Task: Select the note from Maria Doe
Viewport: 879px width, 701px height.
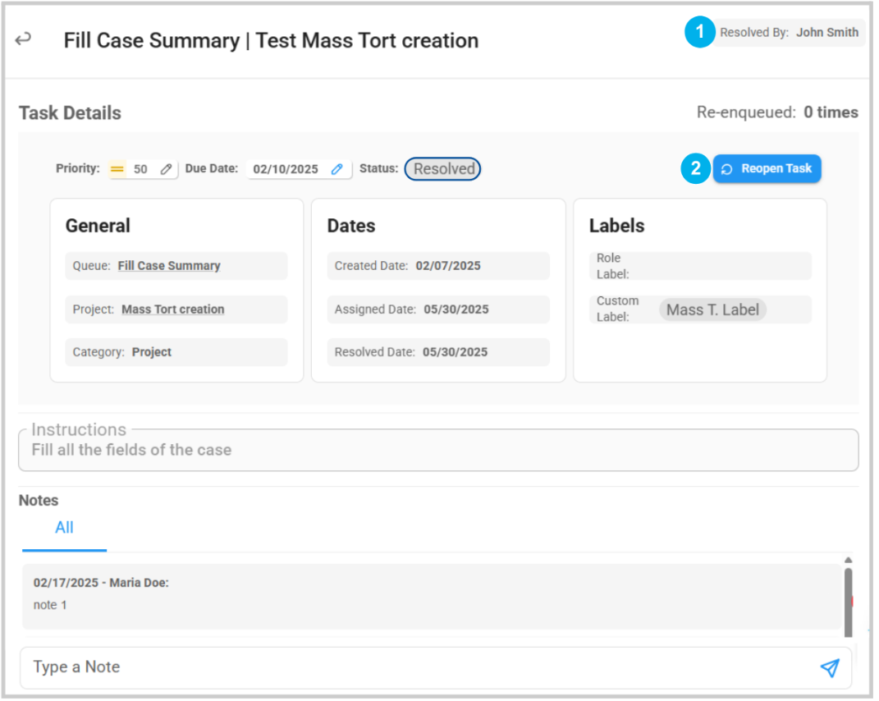Action: click(432, 596)
